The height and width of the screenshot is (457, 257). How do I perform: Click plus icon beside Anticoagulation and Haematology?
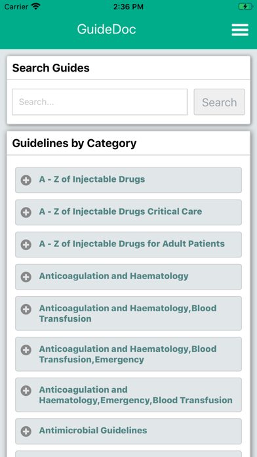(26, 277)
